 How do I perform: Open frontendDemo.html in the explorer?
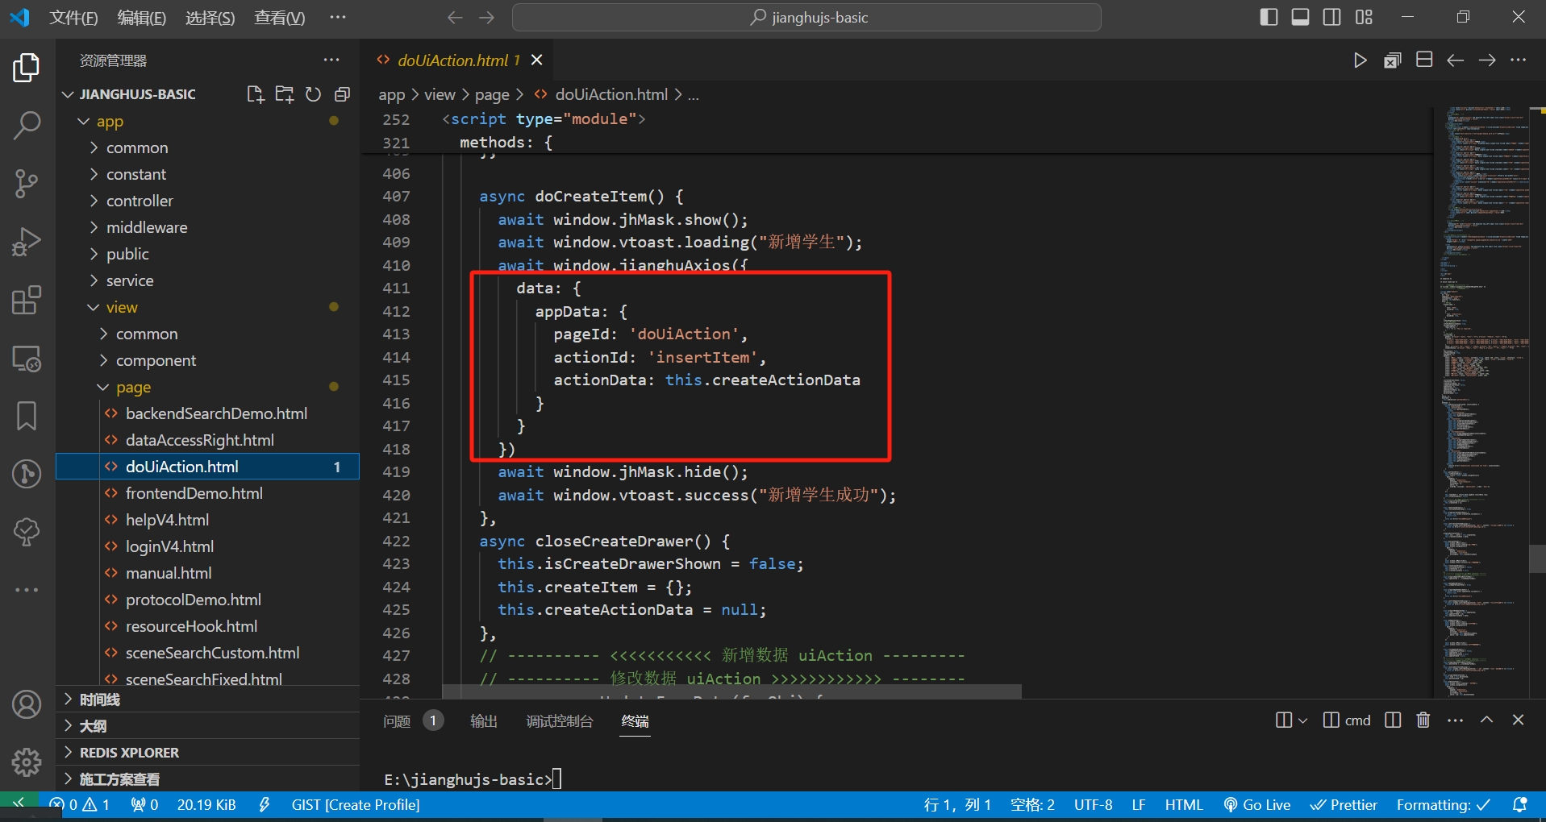pyautogui.click(x=194, y=493)
